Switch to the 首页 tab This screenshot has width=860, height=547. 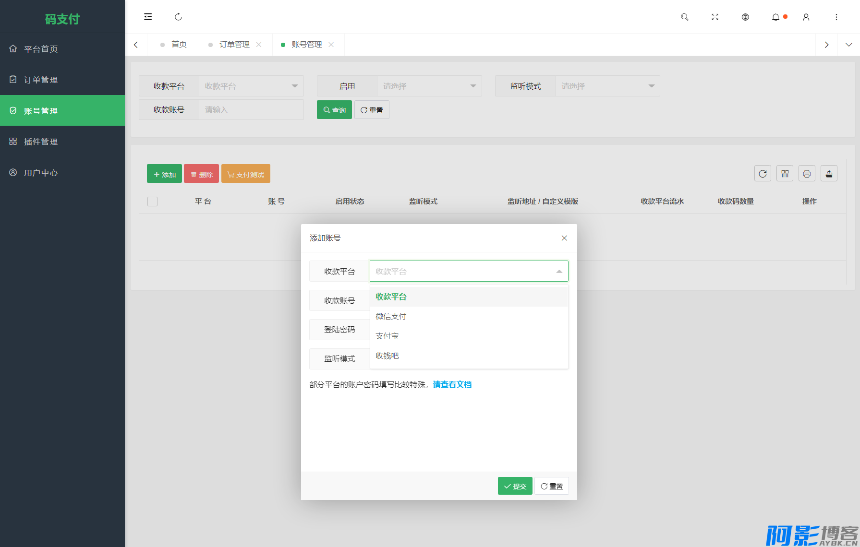coord(174,45)
